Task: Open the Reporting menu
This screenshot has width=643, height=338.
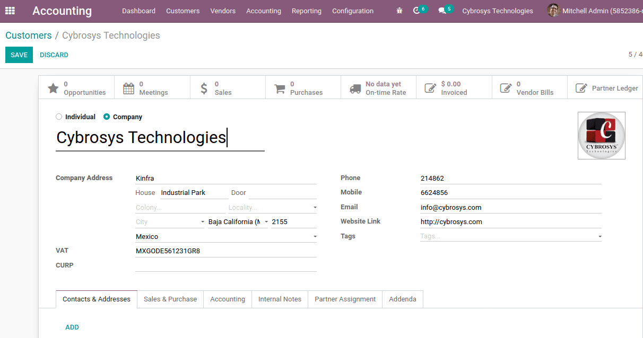Action: [x=307, y=11]
